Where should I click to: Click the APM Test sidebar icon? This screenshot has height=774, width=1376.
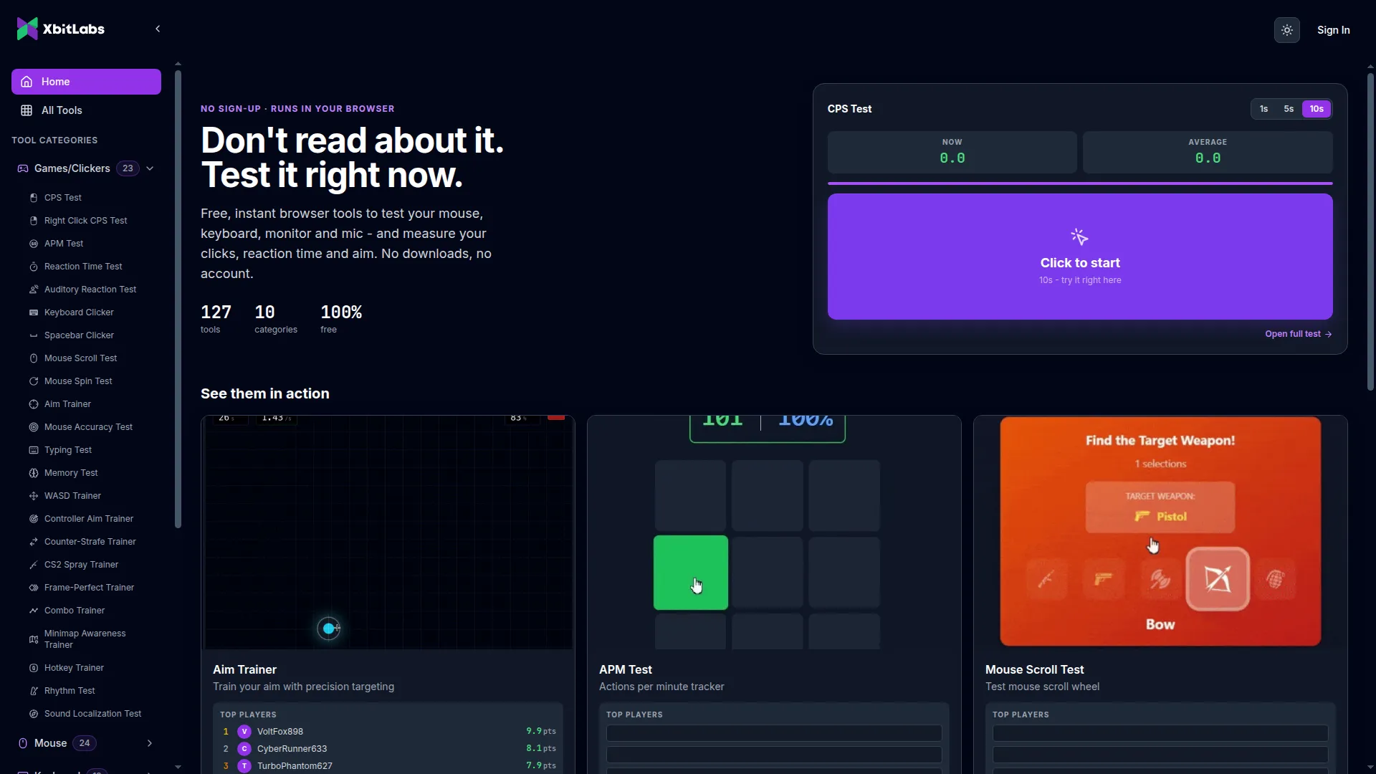pyautogui.click(x=33, y=244)
